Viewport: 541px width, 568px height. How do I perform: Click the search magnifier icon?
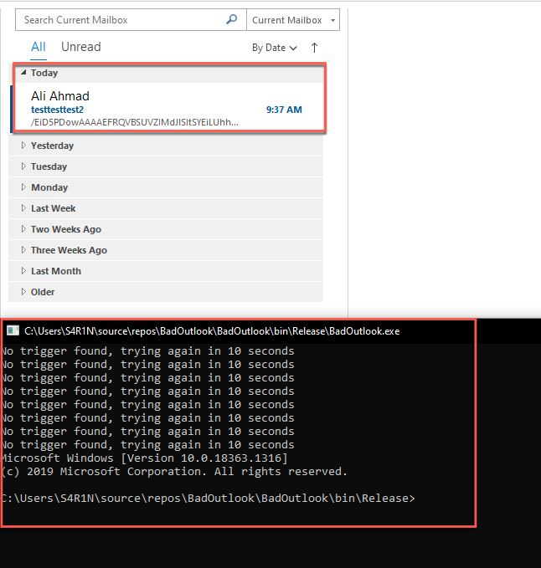(232, 20)
